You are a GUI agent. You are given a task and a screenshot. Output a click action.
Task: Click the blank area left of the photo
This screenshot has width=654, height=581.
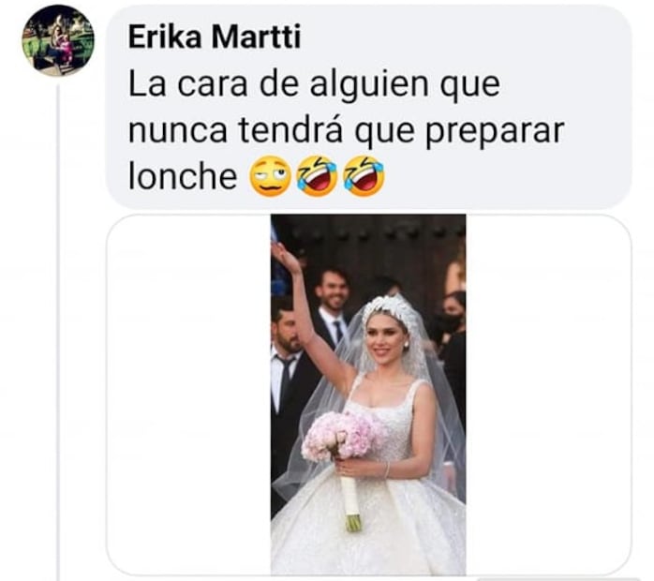189,395
